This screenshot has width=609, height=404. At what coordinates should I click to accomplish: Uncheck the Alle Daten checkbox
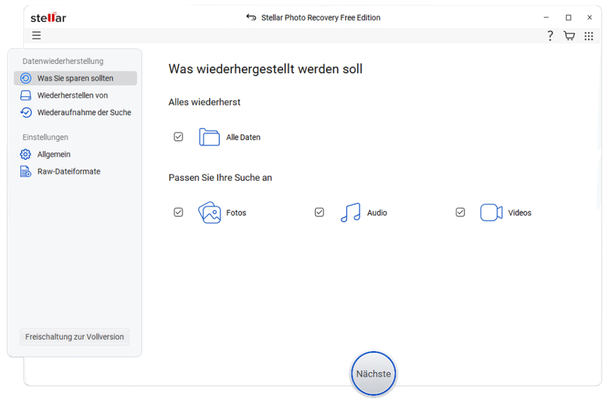click(178, 137)
